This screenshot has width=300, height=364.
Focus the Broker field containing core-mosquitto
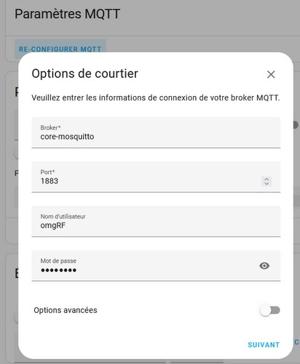click(156, 132)
